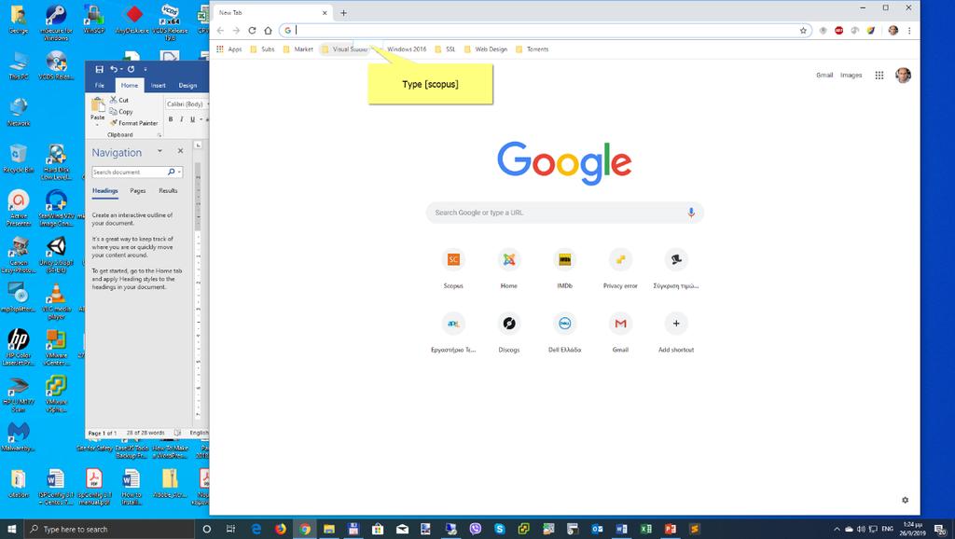Open the Google apps grid icon
This screenshot has width=955, height=539.
click(x=879, y=75)
